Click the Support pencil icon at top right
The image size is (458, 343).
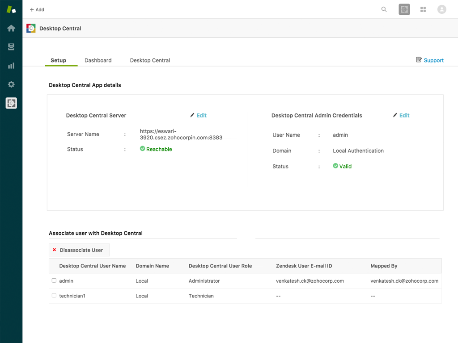[419, 59]
